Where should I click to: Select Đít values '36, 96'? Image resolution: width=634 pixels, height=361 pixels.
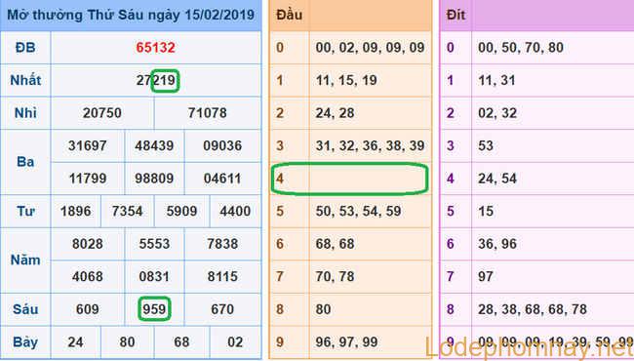coord(497,244)
